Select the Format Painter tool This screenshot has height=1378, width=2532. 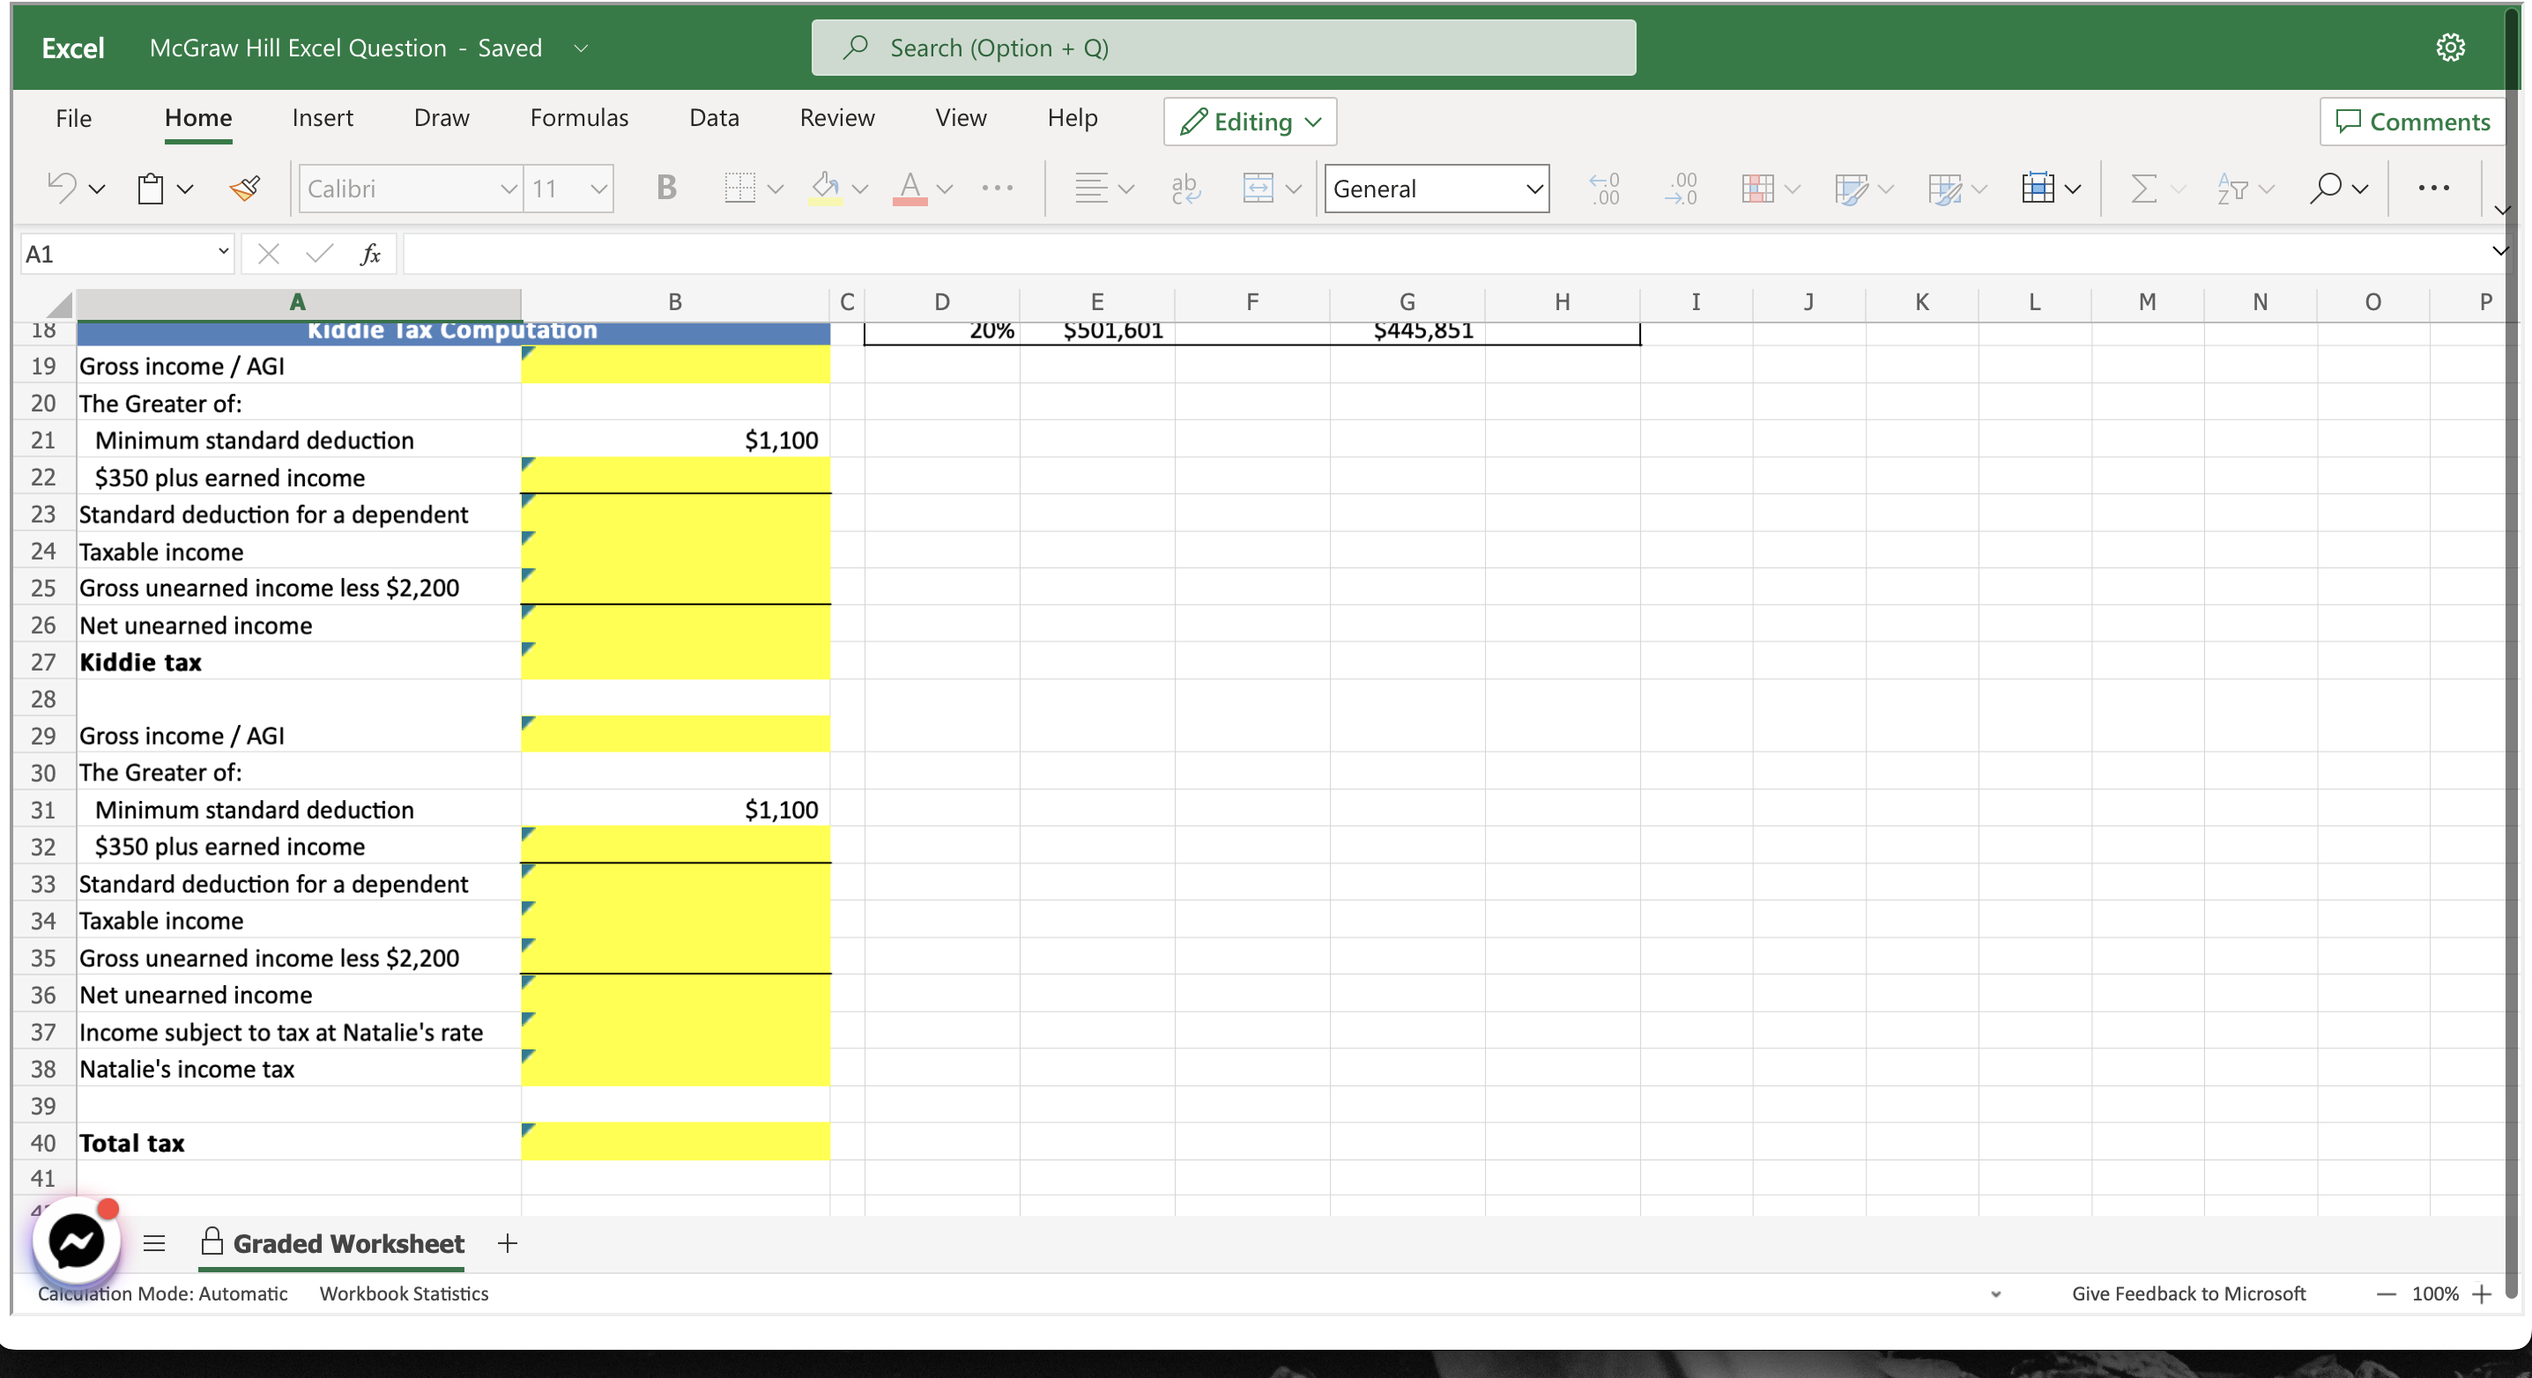(244, 188)
